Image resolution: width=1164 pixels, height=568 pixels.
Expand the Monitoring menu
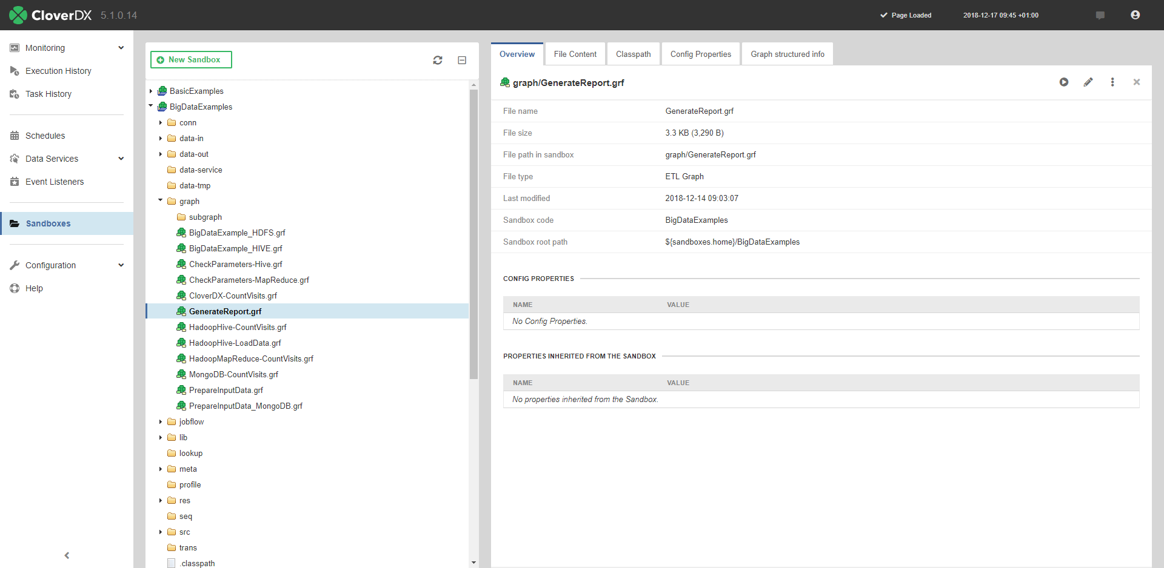[x=121, y=48]
